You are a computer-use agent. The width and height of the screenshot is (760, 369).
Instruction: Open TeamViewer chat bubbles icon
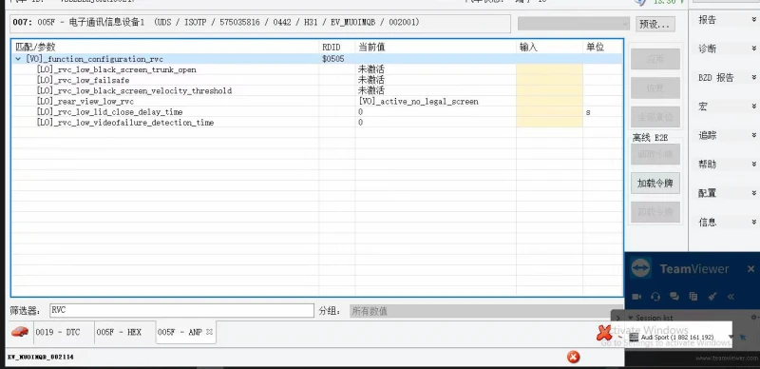click(674, 296)
